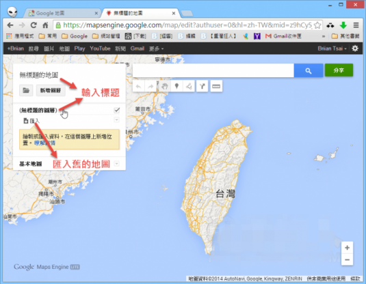Click the Google Maps Engine logo
Image resolution: width=366 pixels, height=284 pixels.
tap(47, 267)
